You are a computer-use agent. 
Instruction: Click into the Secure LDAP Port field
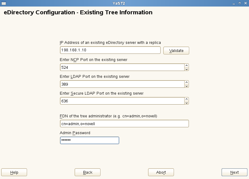[122, 101]
